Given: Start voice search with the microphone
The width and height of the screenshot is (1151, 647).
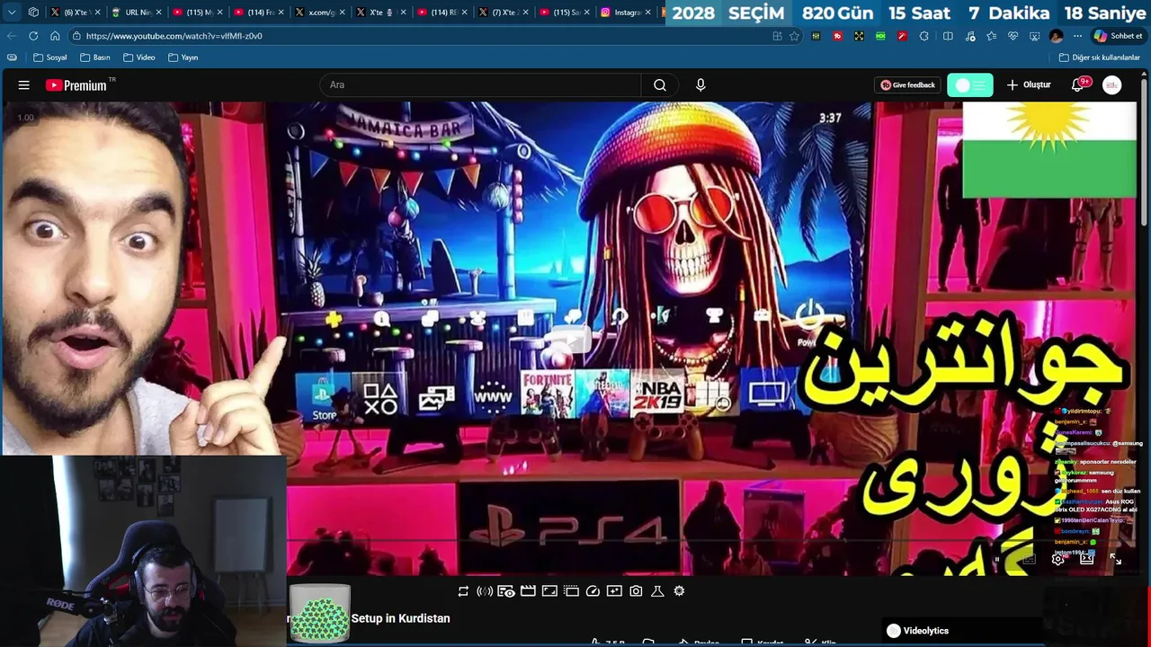Looking at the screenshot, I should 700,84.
